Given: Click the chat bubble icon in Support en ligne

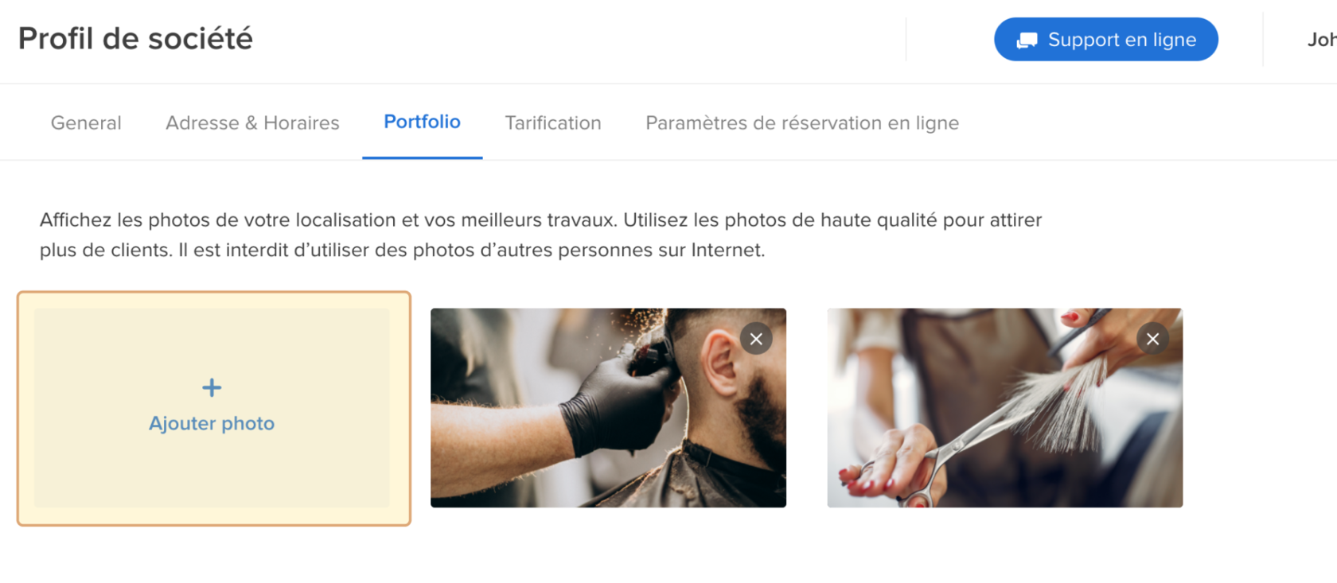Looking at the screenshot, I should (x=1027, y=40).
